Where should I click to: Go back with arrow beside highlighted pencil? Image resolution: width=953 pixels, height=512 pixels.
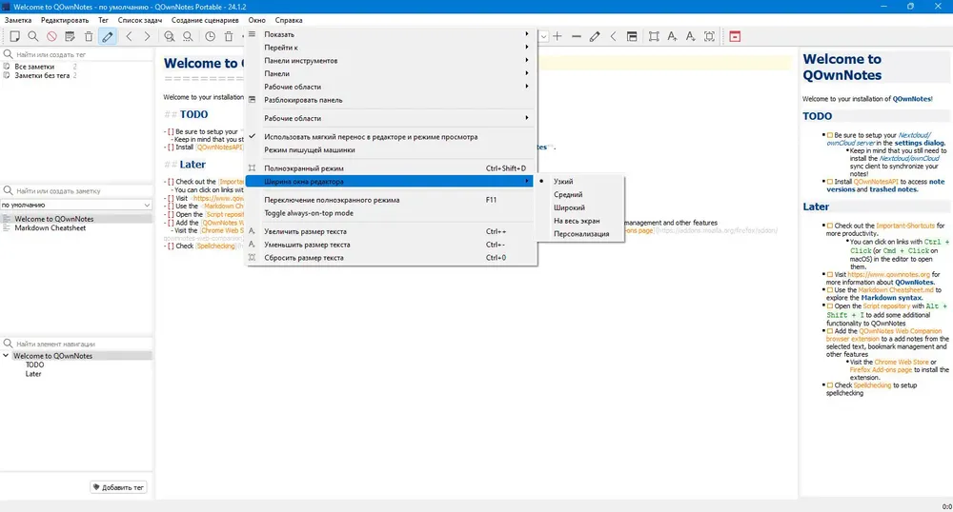(x=129, y=36)
